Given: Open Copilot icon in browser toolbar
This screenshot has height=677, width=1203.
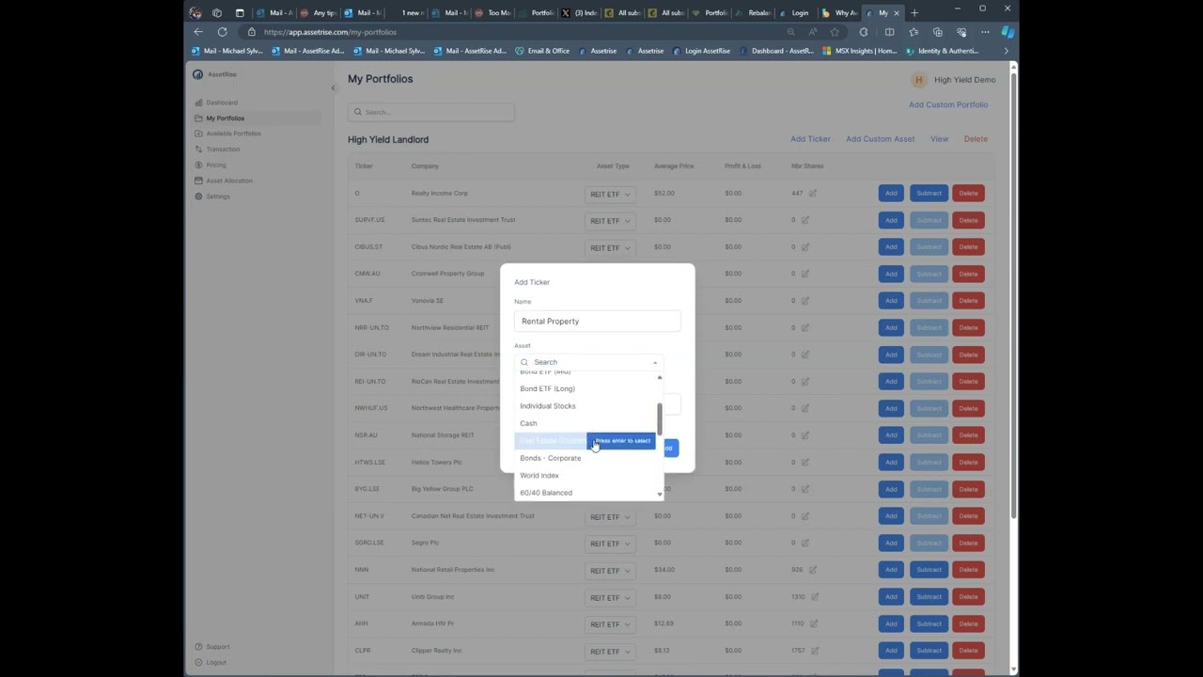Looking at the screenshot, I should 1008,32.
